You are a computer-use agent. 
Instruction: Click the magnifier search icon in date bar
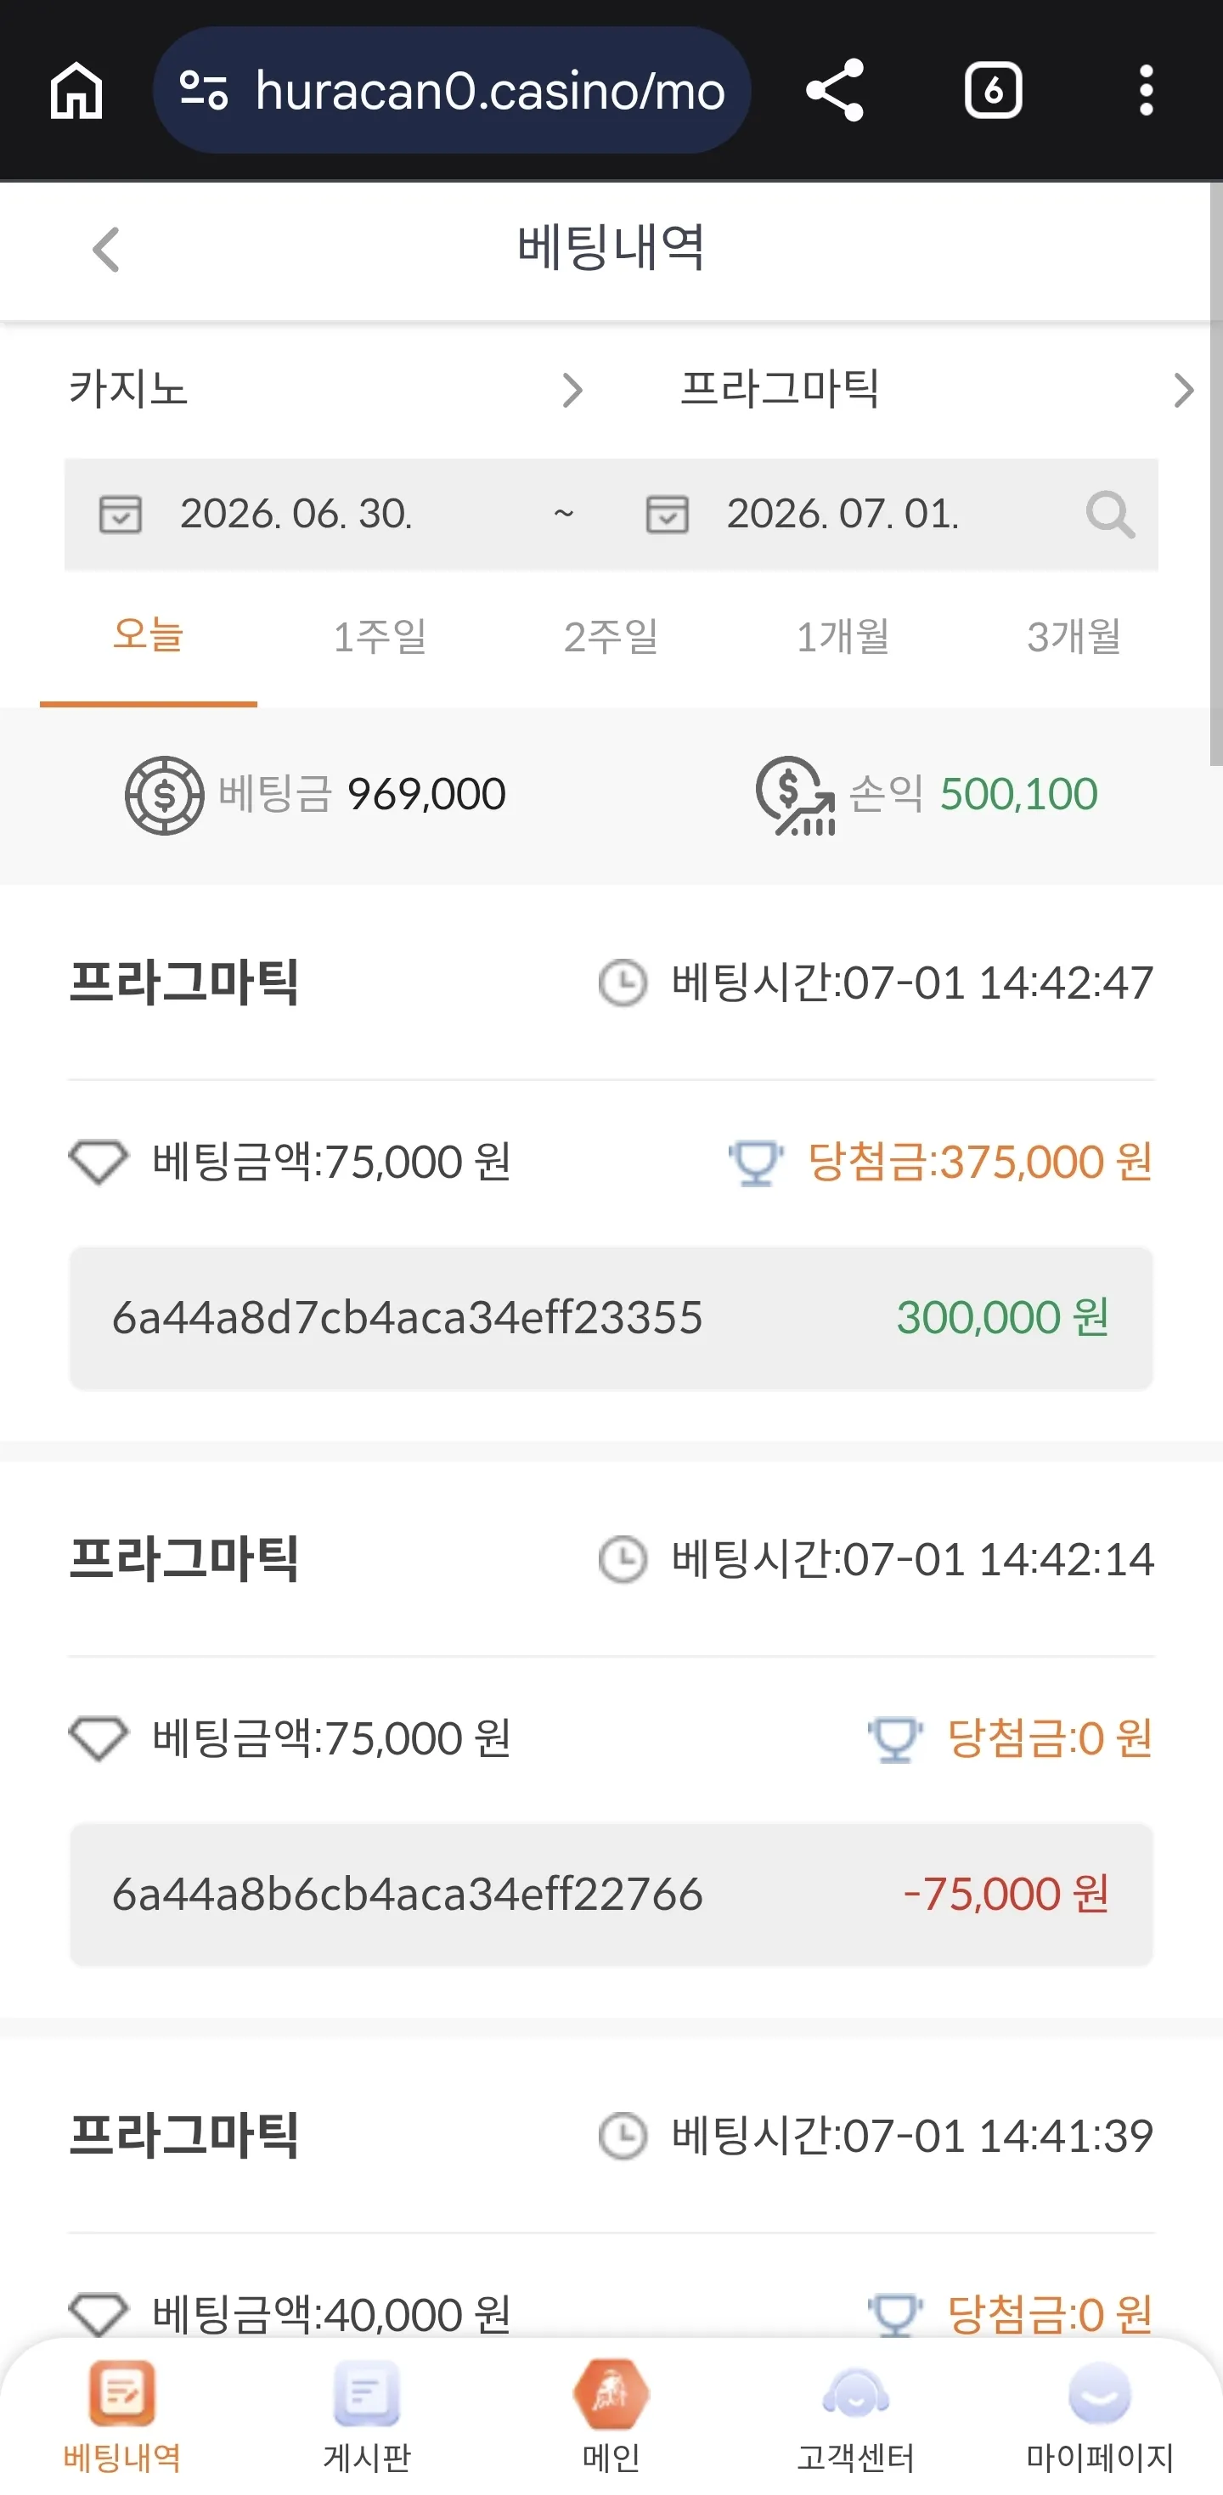pyautogui.click(x=1110, y=515)
